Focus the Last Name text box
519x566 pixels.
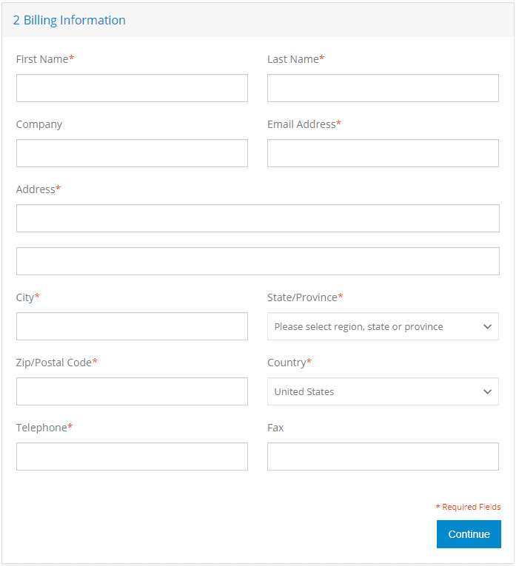383,88
